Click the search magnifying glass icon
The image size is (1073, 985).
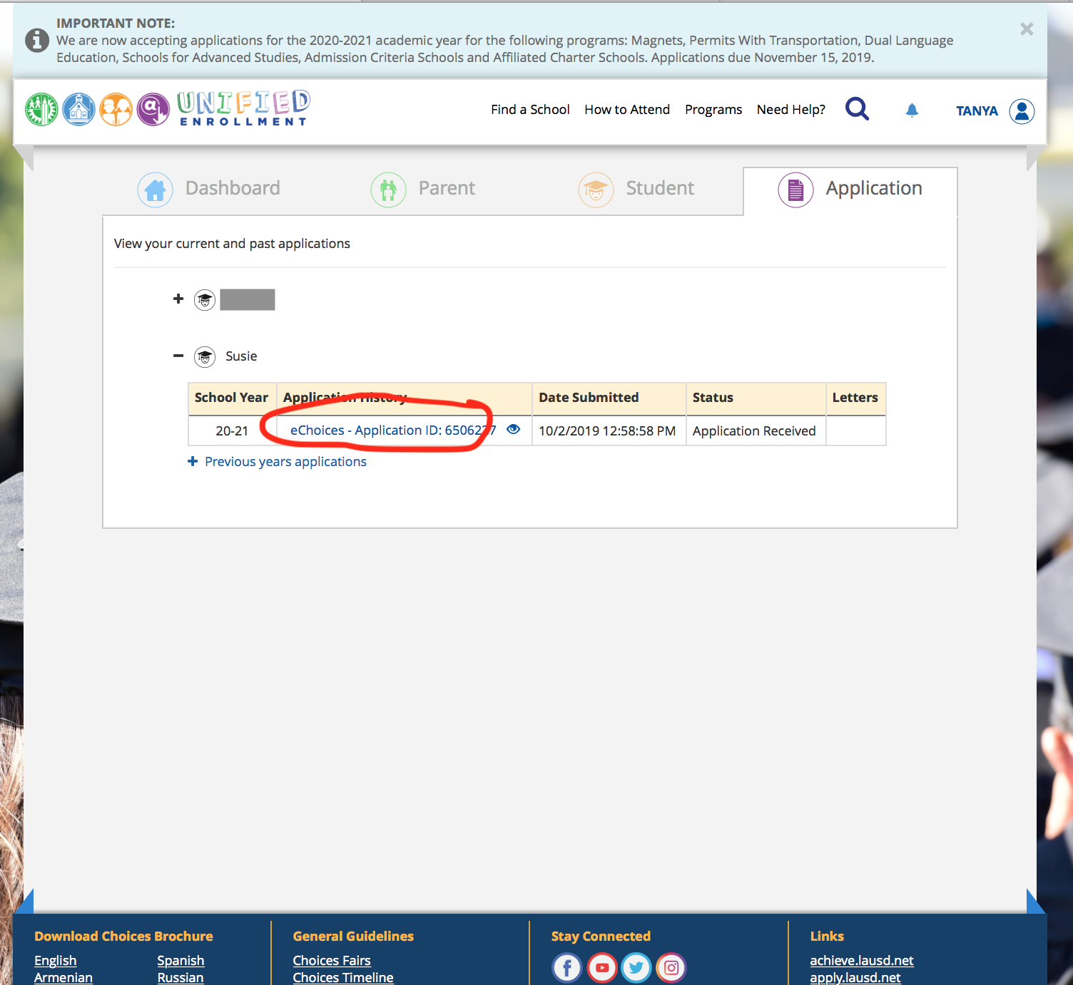point(857,109)
